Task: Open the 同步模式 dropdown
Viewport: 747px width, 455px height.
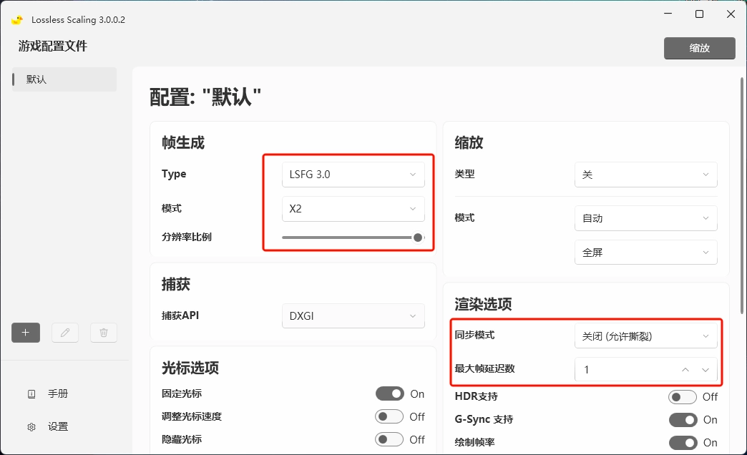Action: tap(645, 336)
